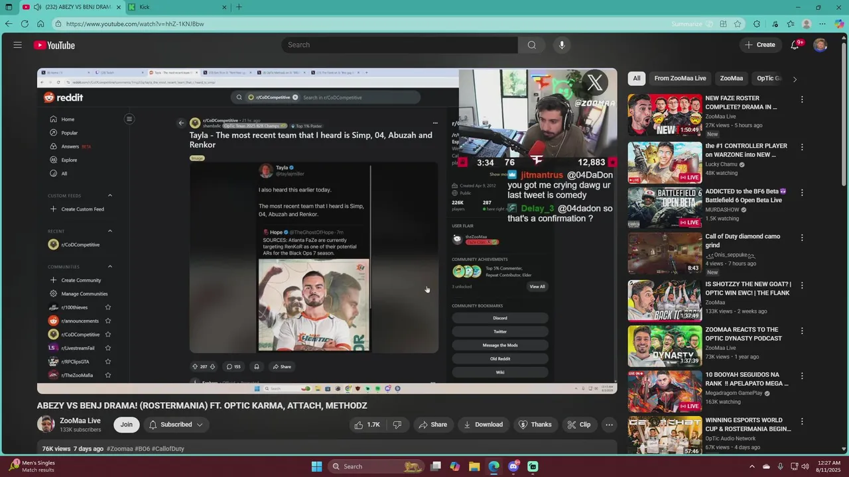
Task: Open the YouTube hamburger guide menu
Action: coord(17,45)
